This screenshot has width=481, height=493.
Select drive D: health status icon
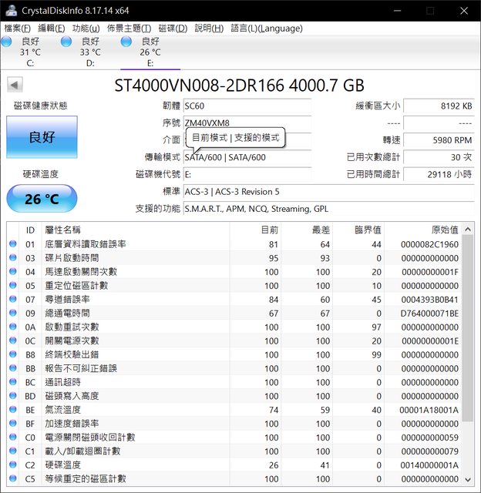(66, 42)
